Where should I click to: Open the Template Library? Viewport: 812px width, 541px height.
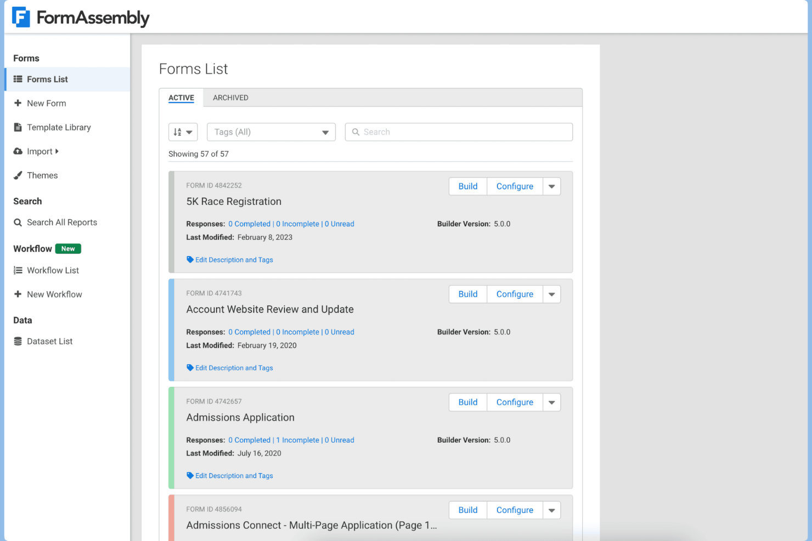tap(18, 127)
